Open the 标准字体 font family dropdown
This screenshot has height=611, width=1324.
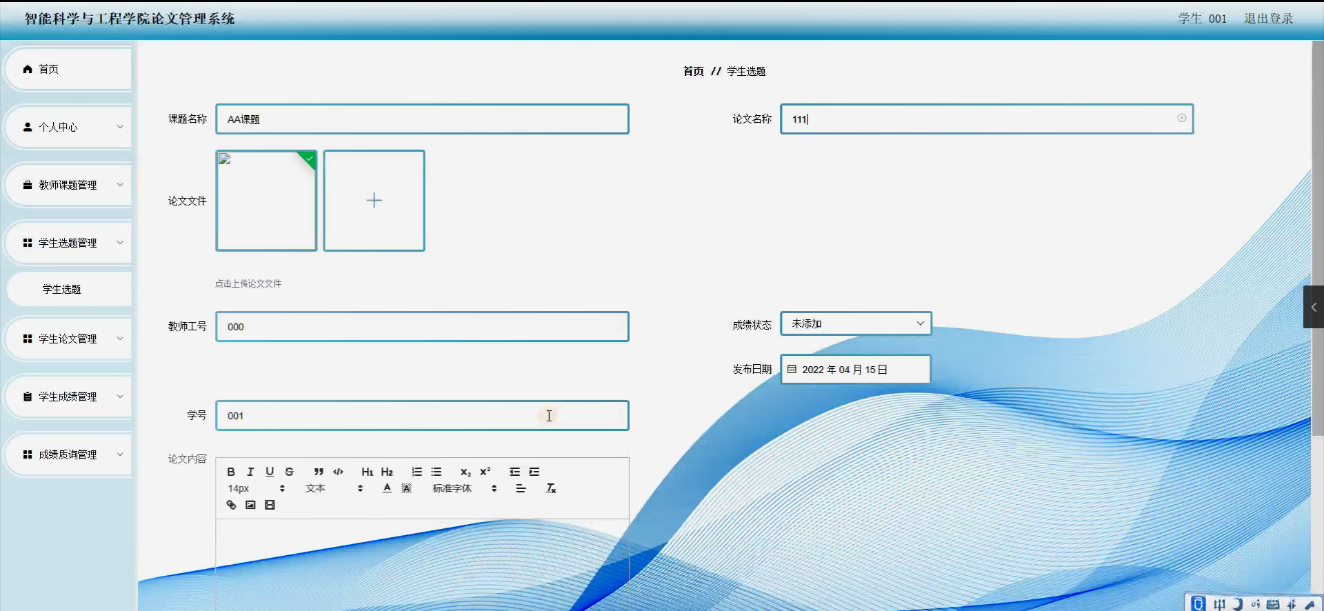coord(465,488)
